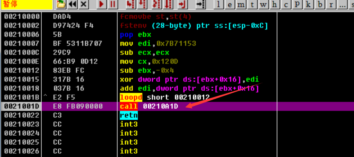Open Memory map with 'm' button

pyautogui.click(x=241, y=4)
